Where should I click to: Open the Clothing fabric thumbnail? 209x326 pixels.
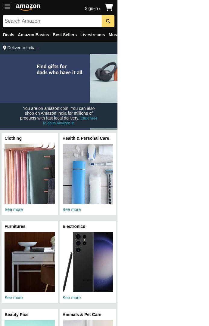tap(30, 174)
